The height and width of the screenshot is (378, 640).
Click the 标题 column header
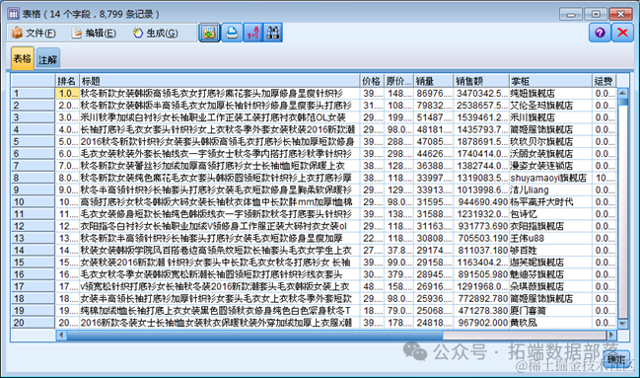click(220, 81)
